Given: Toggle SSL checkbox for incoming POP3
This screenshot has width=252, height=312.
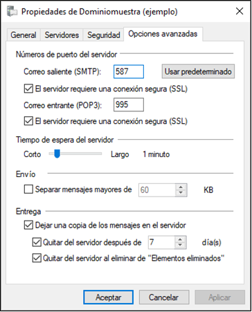Looking at the screenshot, I should 28,121.
